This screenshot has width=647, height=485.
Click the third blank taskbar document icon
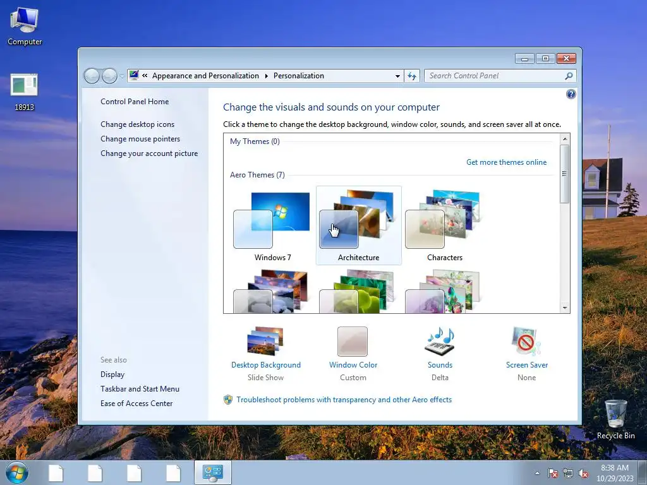tap(134, 472)
